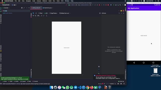
Task: Switch to Split view mode icon
Action: (121, 11)
